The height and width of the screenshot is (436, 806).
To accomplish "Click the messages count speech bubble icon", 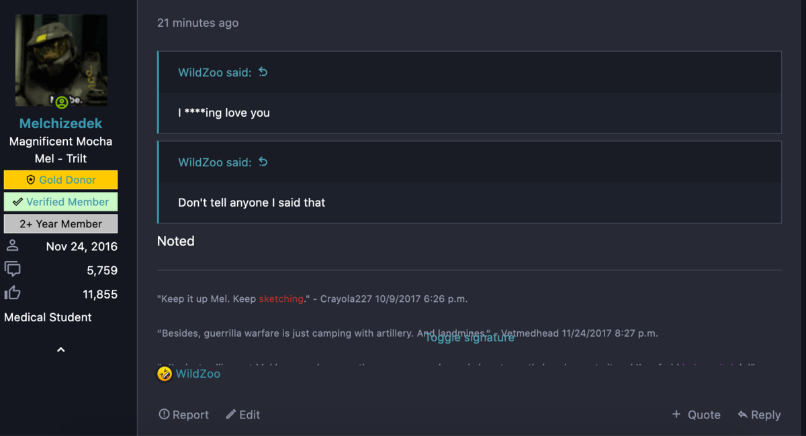I will (x=12, y=270).
